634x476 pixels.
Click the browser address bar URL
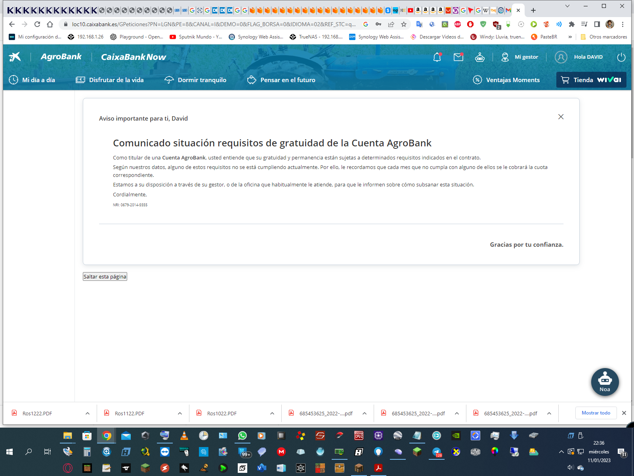(214, 24)
